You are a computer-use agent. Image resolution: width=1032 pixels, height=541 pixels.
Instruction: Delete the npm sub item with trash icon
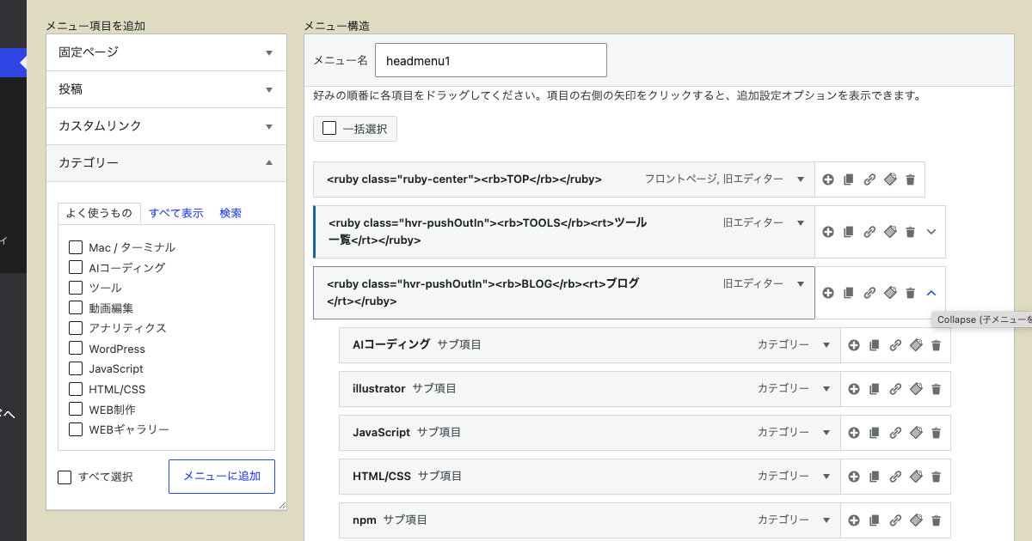click(x=937, y=520)
